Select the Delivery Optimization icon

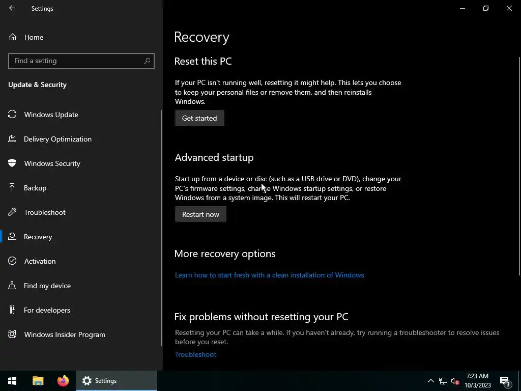tap(12, 139)
